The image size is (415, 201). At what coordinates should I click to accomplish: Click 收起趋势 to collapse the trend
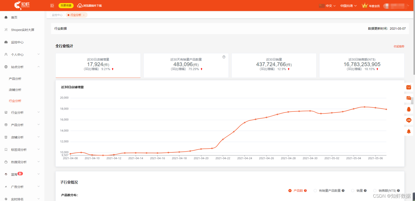[x=399, y=46]
